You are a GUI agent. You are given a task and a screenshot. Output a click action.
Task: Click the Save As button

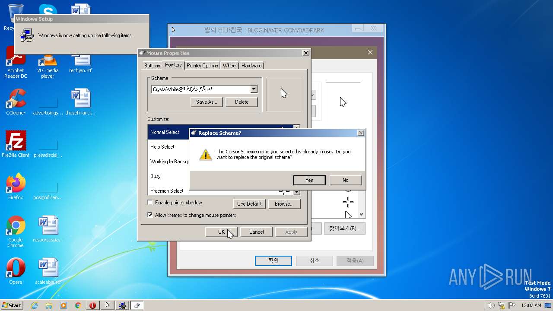pyautogui.click(x=207, y=102)
